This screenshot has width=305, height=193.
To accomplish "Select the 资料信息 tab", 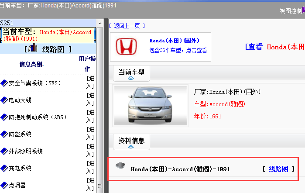I will (x=131, y=142).
